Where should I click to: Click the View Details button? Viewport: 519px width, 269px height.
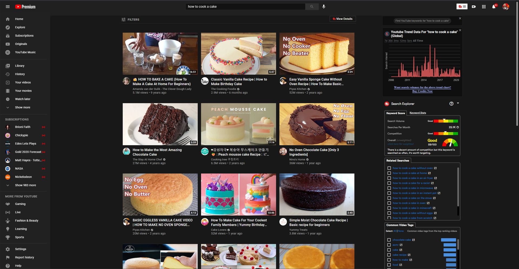pos(342,19)
